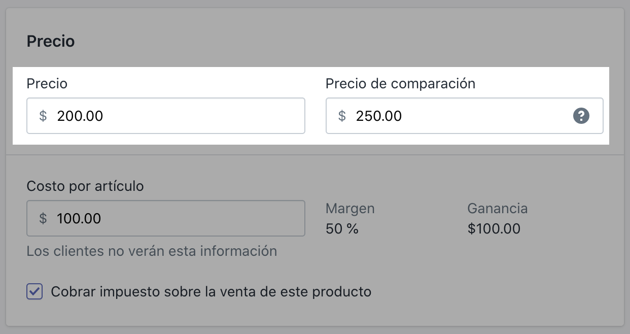Viewport: 630px width, 334px height.
Task: Click dollar sign in Costo por artículo field
Action: [43, 219]
